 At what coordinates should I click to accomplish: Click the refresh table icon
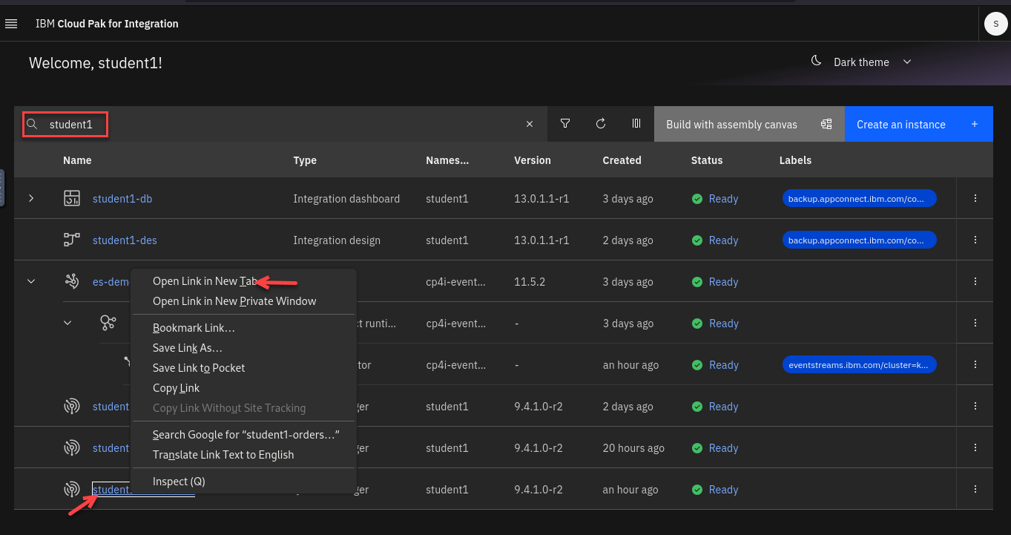coord(601,124)
